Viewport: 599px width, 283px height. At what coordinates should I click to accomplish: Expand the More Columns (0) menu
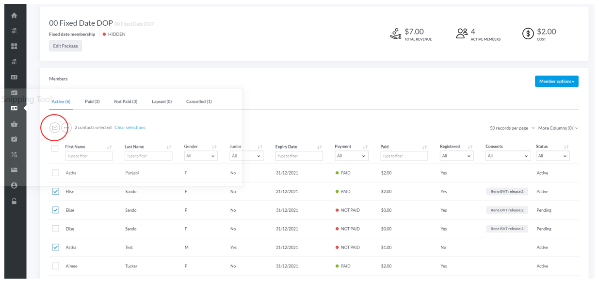click(x=558, y=128)
